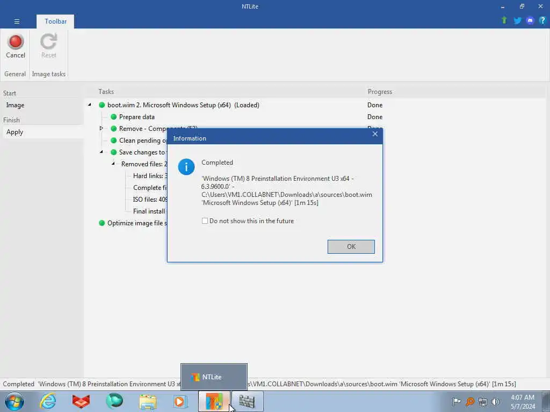
Task: Click the blue information icon in dialog
Action: click(186, 167)
